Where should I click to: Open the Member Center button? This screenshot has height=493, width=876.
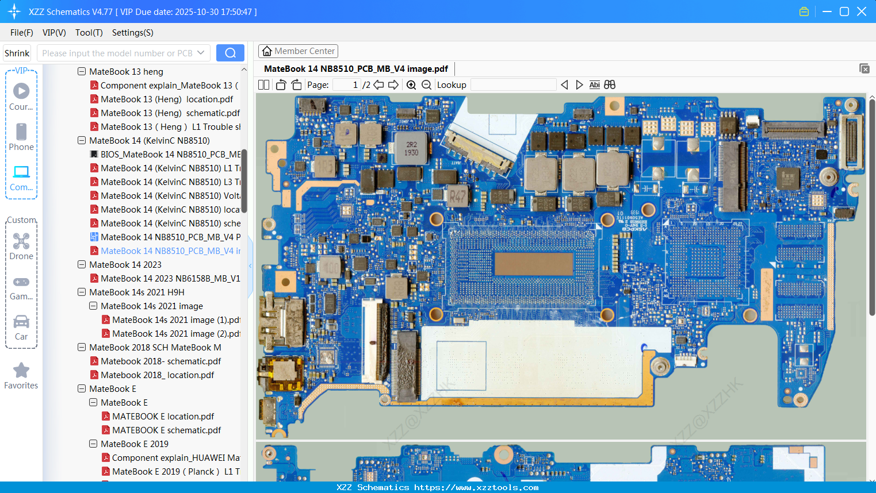pos(298,51)
